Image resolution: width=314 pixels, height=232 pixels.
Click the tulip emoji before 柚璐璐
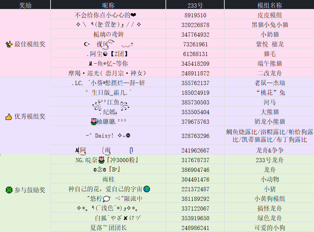coord(93,121)
